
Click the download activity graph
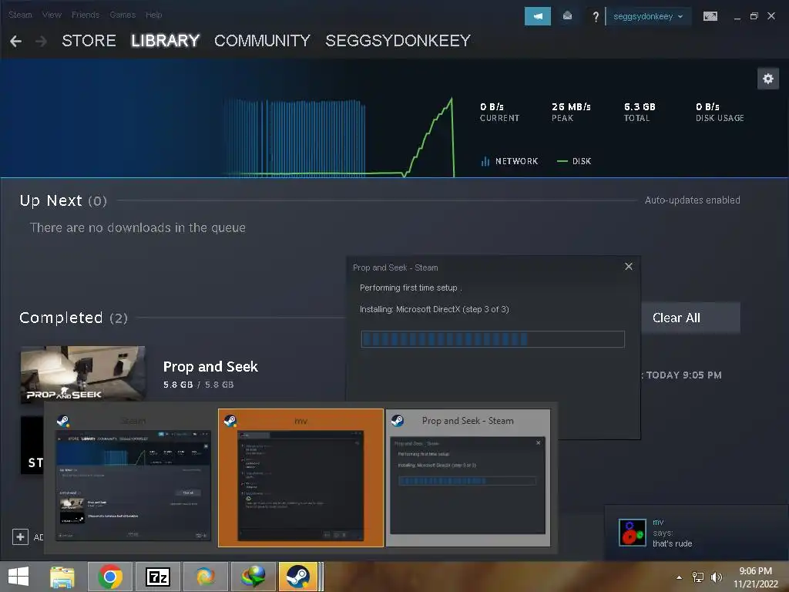coord(337,137)
